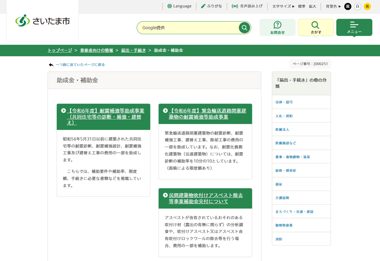Click the back arrow to previous page
This screenshot has width=380, height=261.
(x=51, y=65)
